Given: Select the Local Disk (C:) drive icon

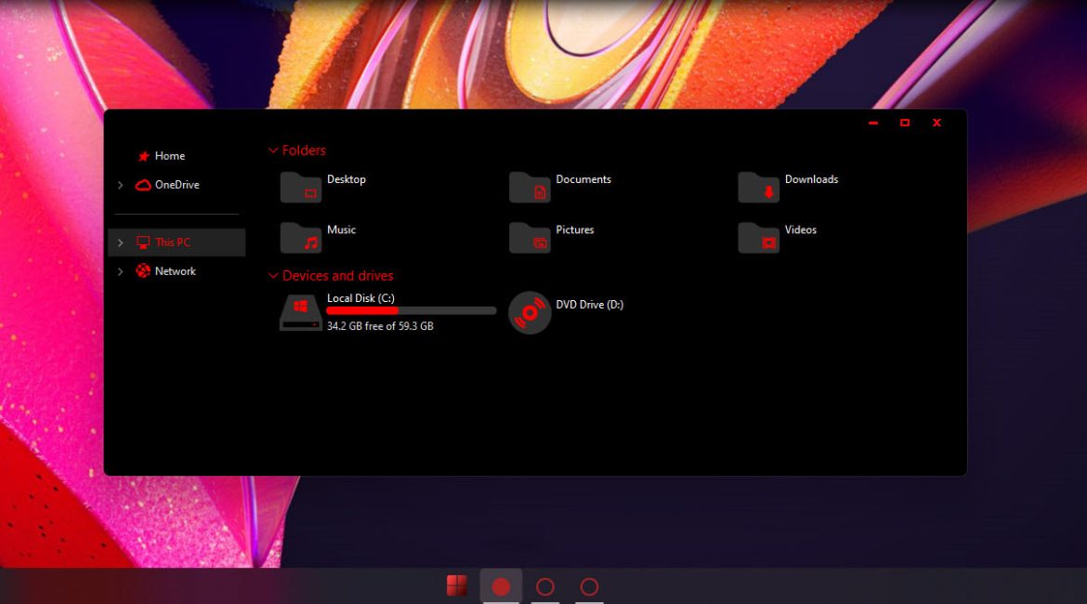Looking at the screenshot, I should coord(300,312).
